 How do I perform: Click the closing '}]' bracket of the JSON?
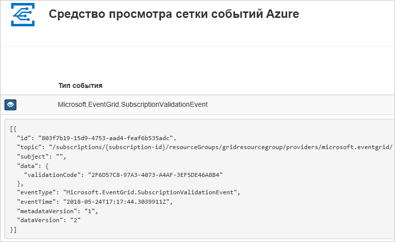pyautogui.click(x=13, y=230)
